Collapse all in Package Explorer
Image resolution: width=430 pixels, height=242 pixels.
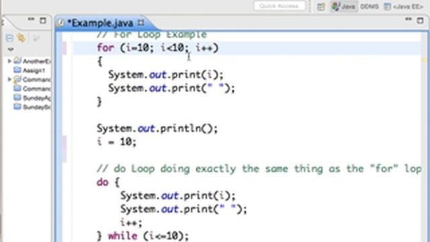(x=9, y=38)
